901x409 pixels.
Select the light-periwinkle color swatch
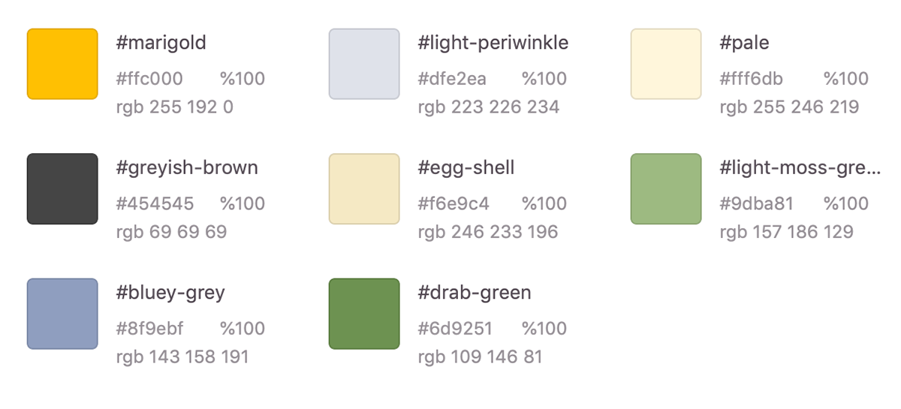[364, 64]
